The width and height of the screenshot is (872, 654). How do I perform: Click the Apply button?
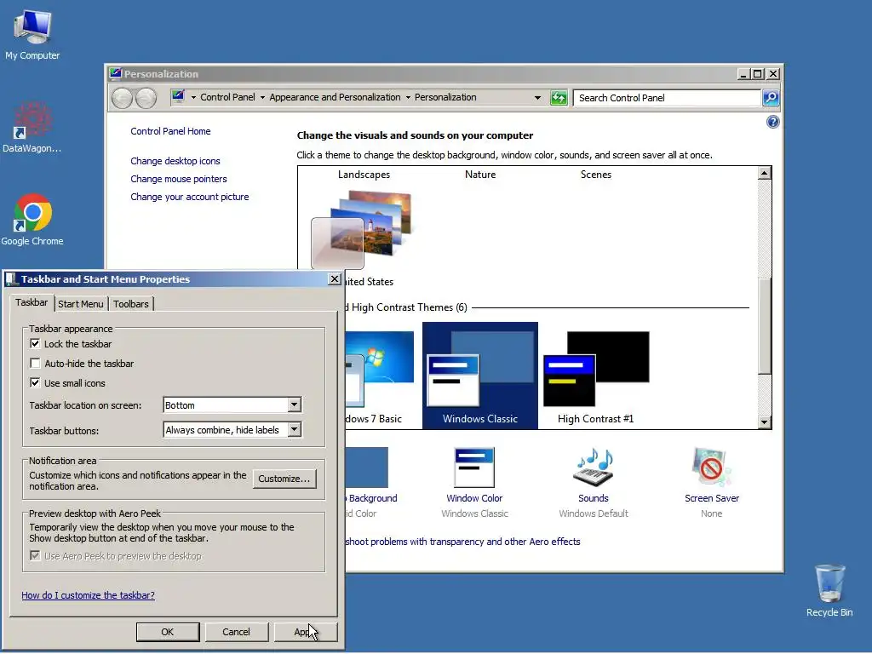[306, 632]
